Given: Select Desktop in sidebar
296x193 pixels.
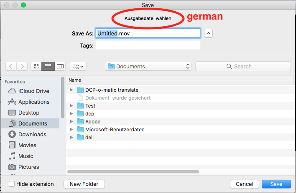Looking at the screenshot, I should (x=30, y=113).
